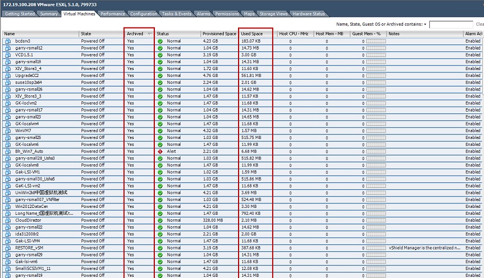Click the Archived column sort arrow
Viewport: 484px width, 278px height.
(x=150, y=34)
